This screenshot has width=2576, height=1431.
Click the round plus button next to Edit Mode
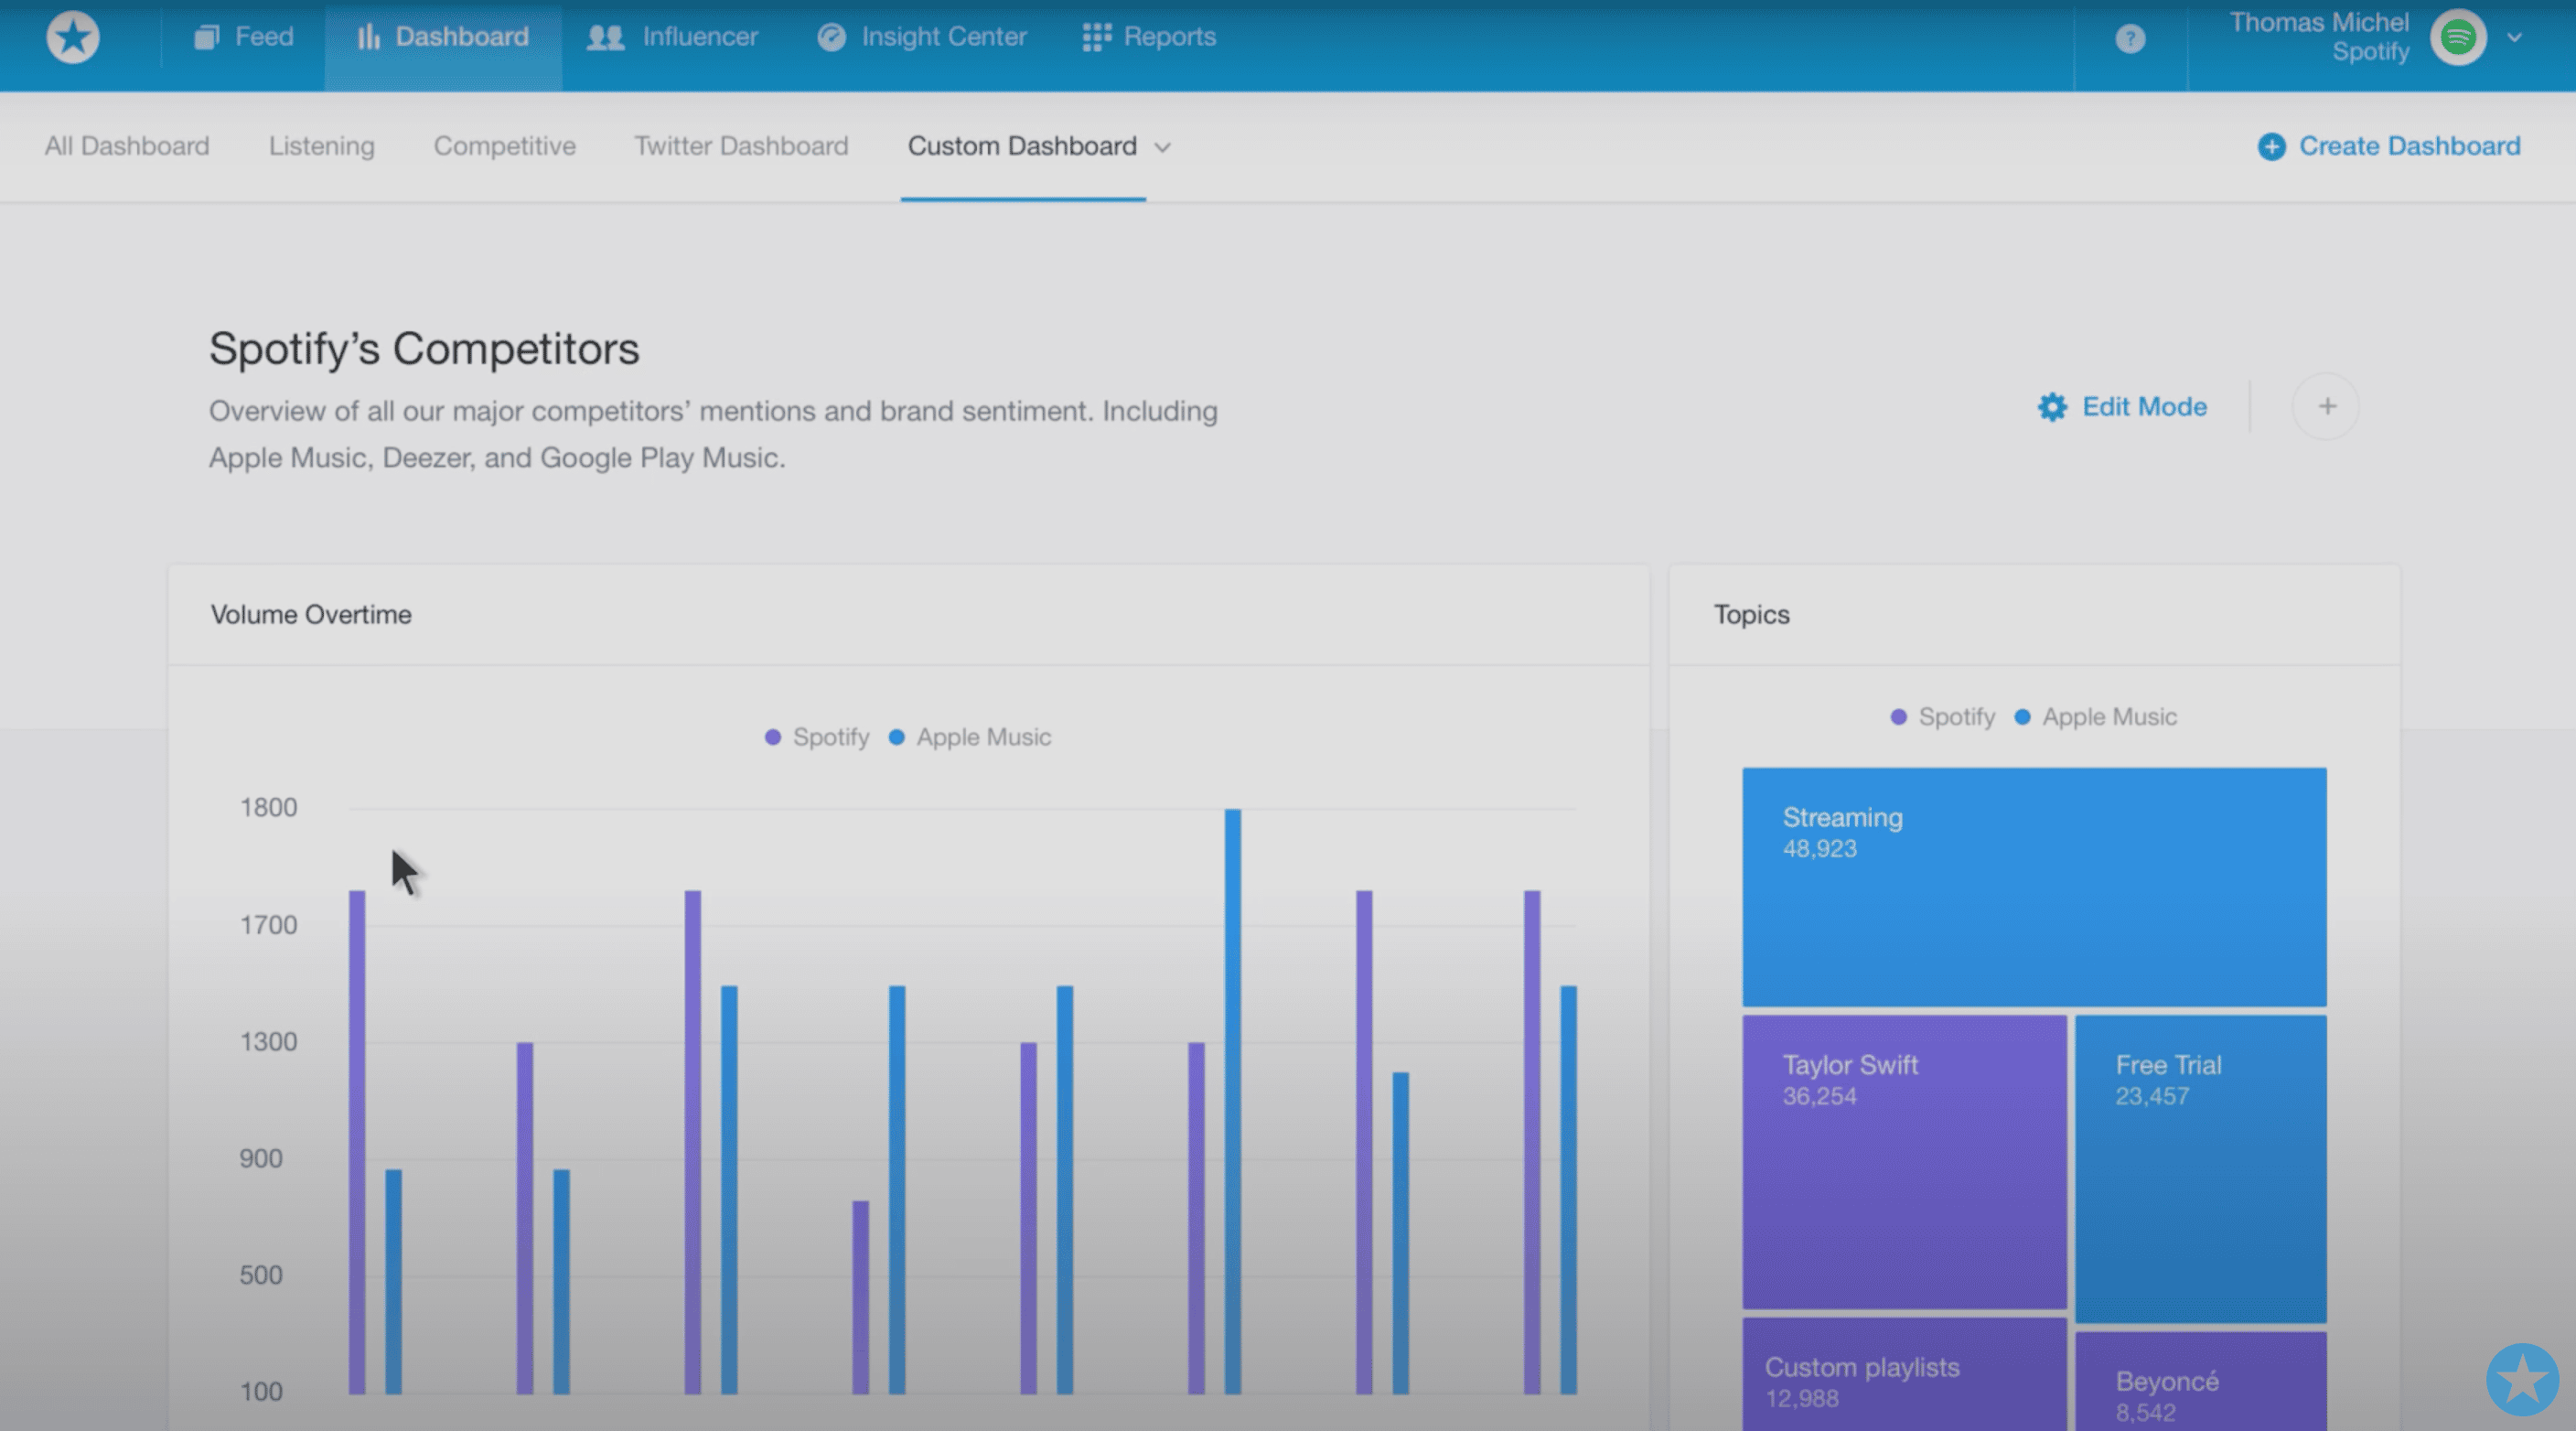(2326, 406)
